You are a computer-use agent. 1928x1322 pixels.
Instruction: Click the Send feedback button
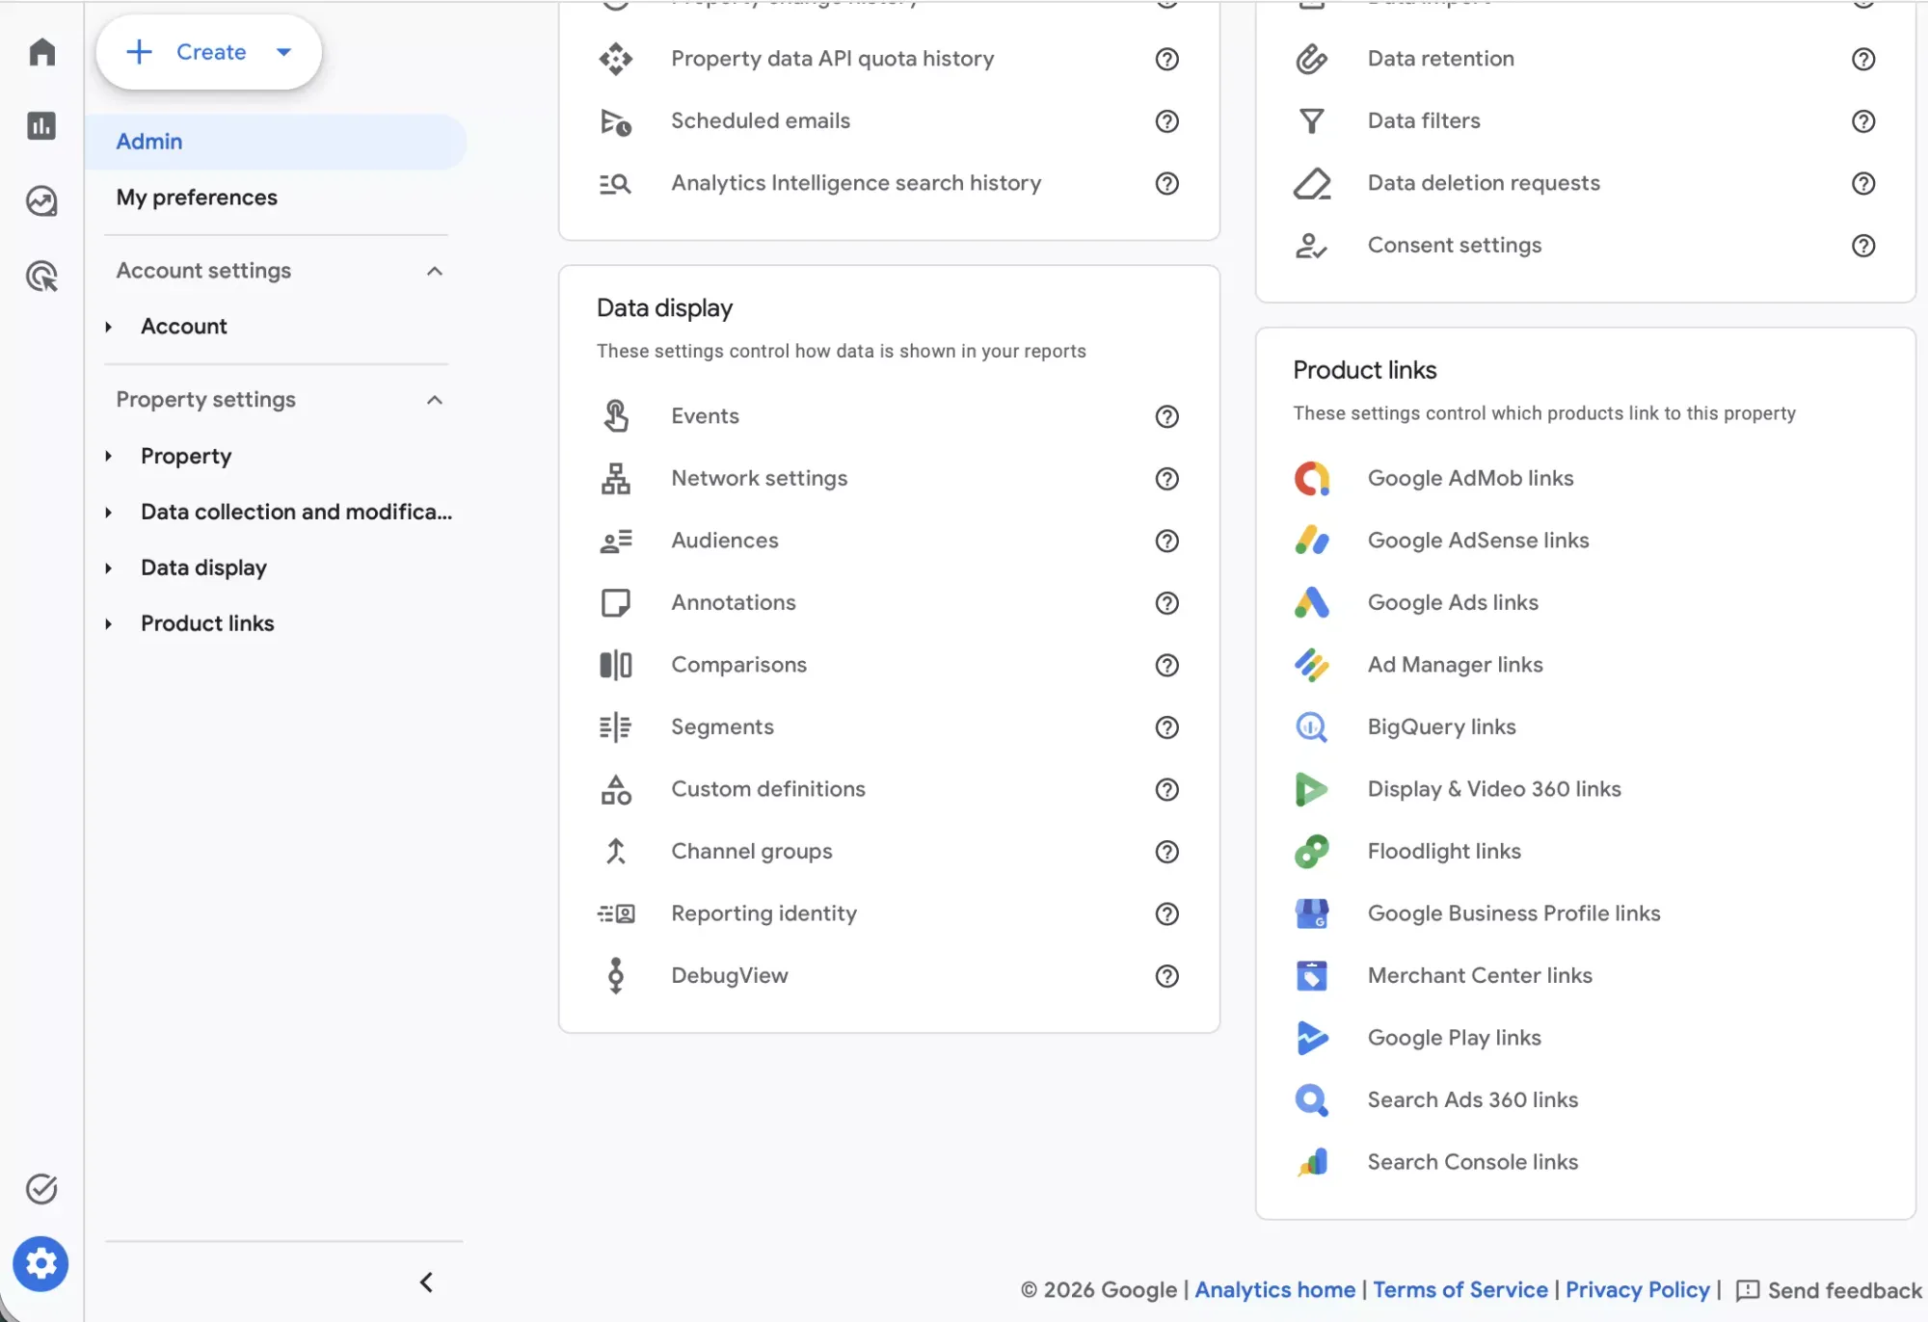click(1828, 1290)
